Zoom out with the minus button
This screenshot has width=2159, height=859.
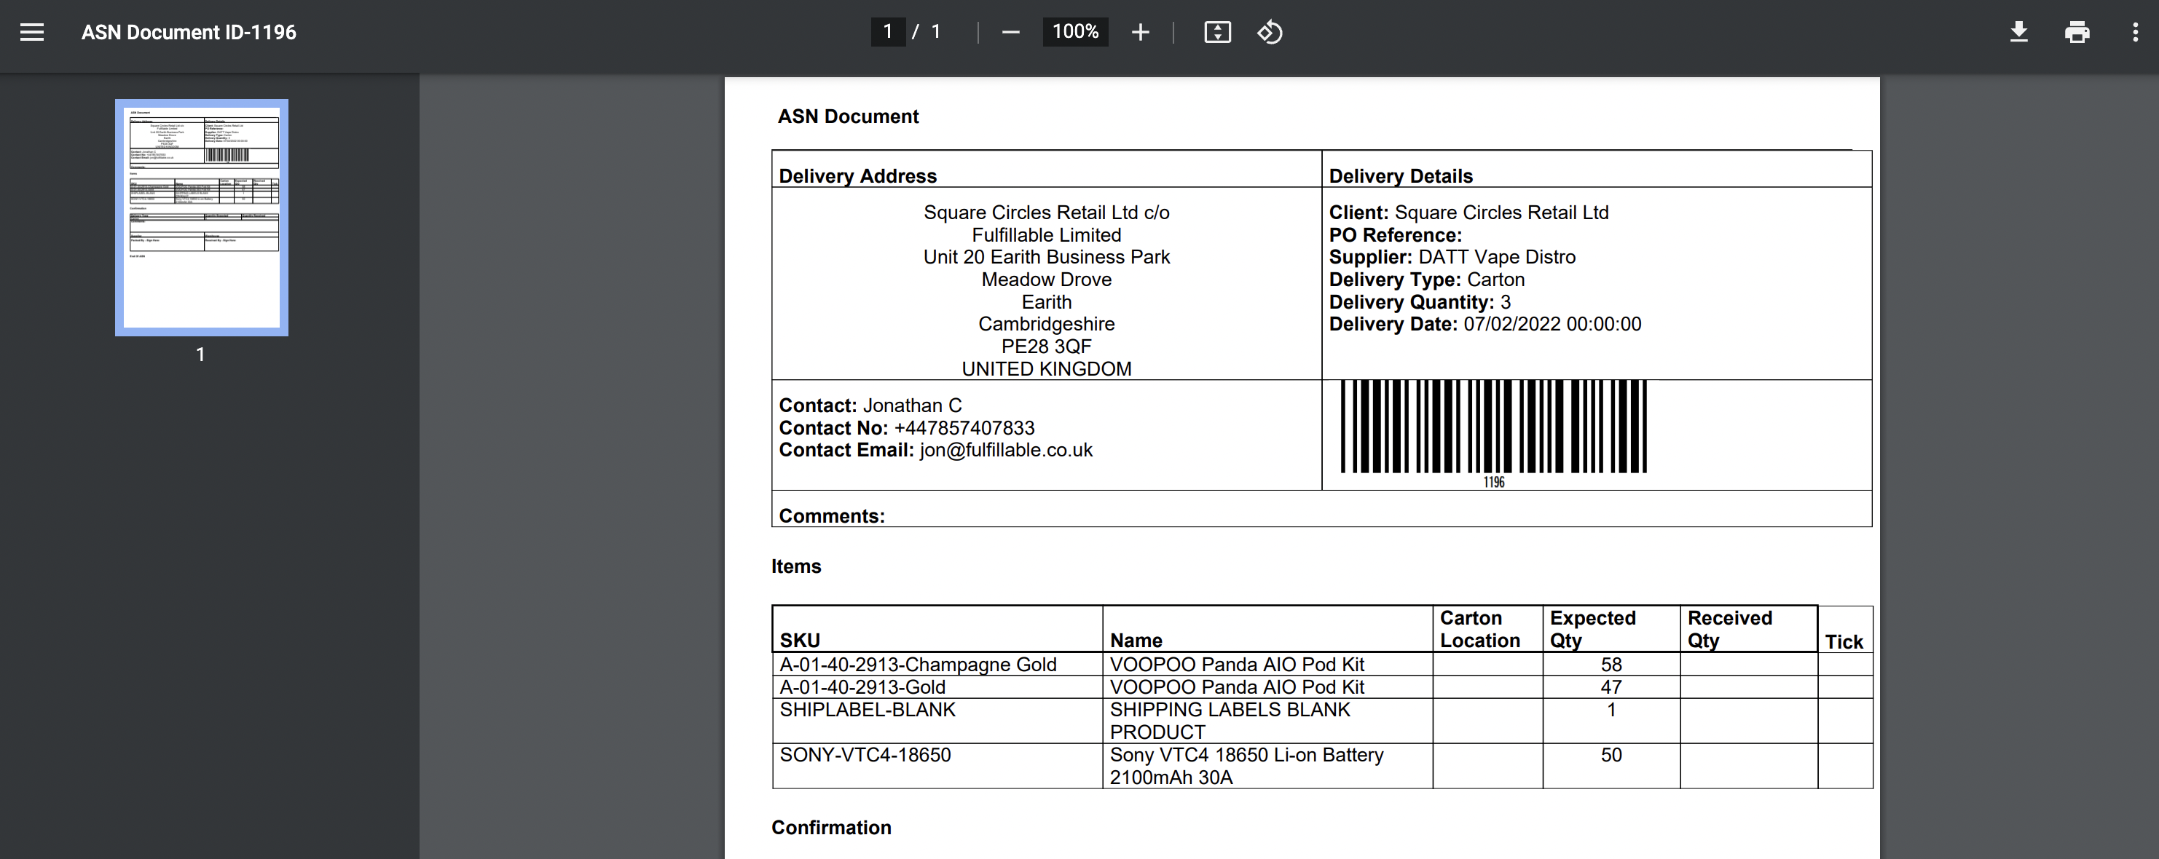click(x=1011, y=32)
